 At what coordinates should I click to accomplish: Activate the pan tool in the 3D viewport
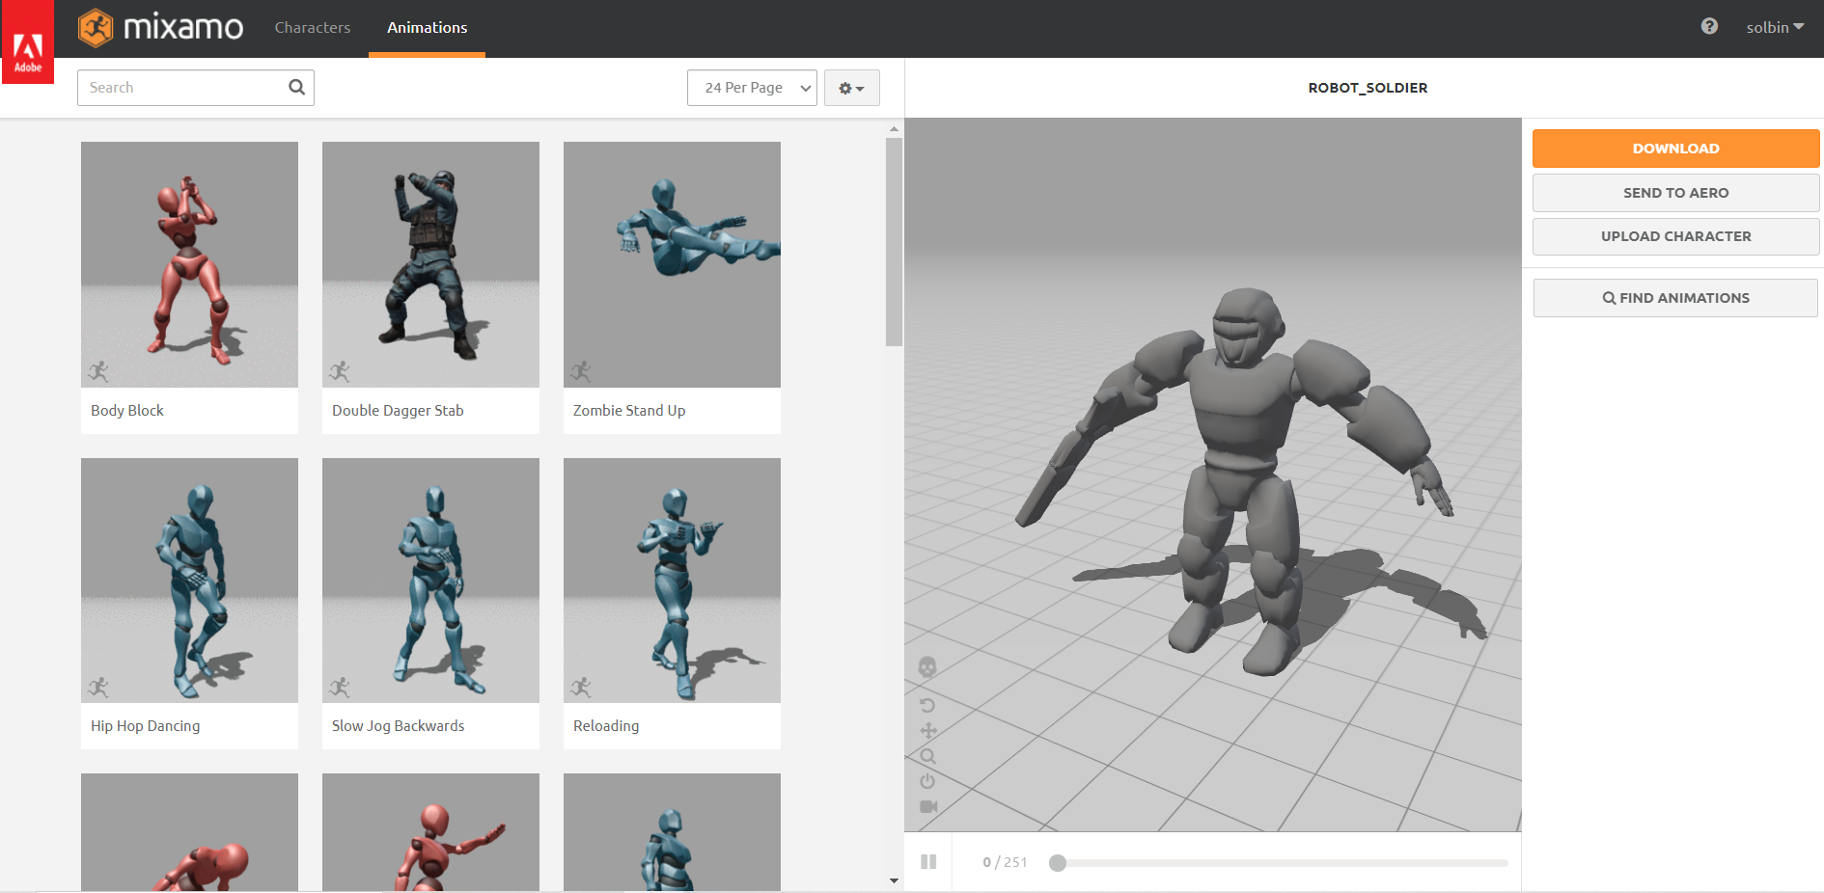tap(927, 730)
